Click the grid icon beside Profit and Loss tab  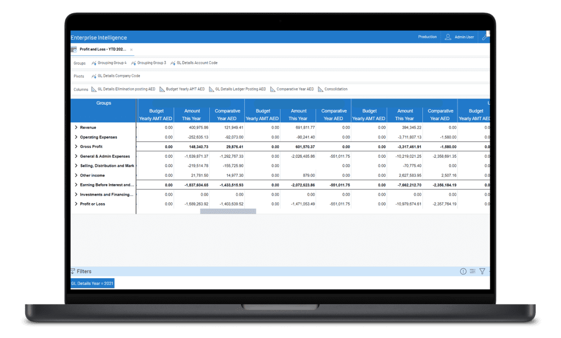73,49
